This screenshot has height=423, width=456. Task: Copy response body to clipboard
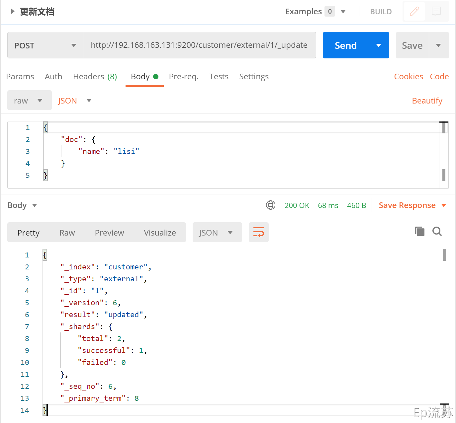pos(420,231)
